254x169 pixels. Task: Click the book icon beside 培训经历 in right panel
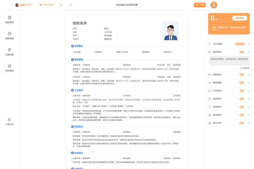coord(210,115)
